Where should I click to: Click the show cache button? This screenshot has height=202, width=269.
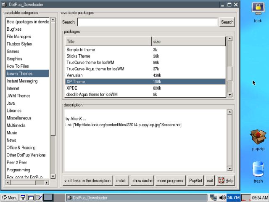click(142, 181)
